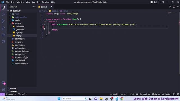Click Ln 6, Col 7 status item
The width and height of the screenshot is (180, 101).
(x=114, y=94)
